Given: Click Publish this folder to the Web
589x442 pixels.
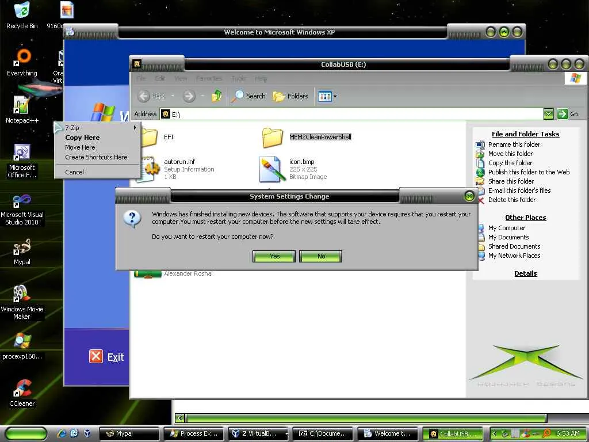Looking at the screenshot, I should coord(529,172).
